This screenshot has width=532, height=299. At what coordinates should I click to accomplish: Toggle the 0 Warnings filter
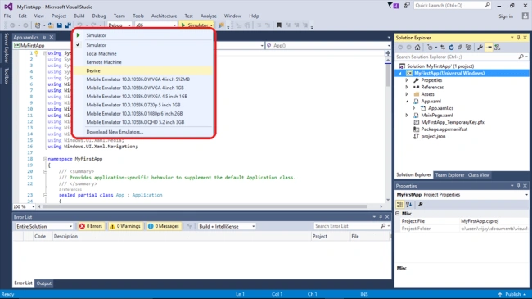(125, 226)
